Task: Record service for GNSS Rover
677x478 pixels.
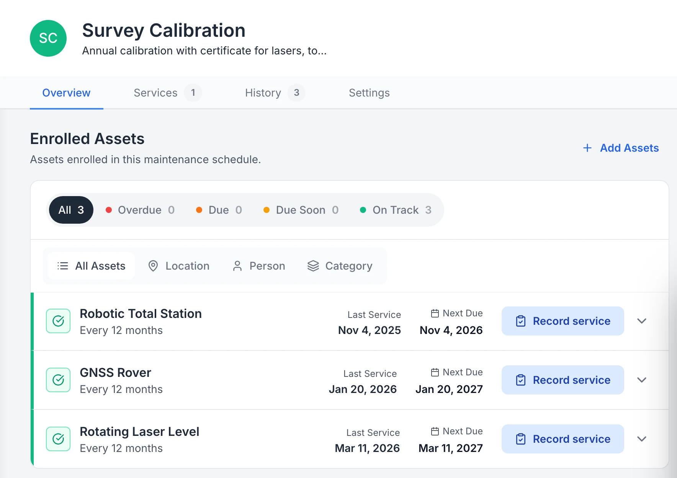Action: (563, 380)
